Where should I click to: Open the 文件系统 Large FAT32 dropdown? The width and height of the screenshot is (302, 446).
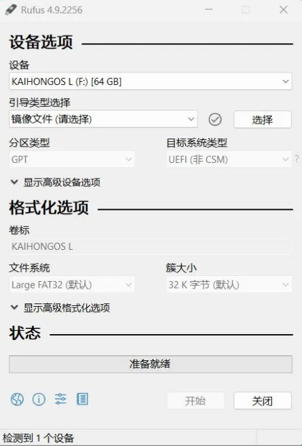(72, 284)
